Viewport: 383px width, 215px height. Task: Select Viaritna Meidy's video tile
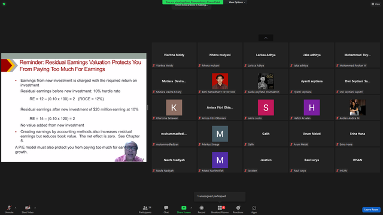click(174, 55)
